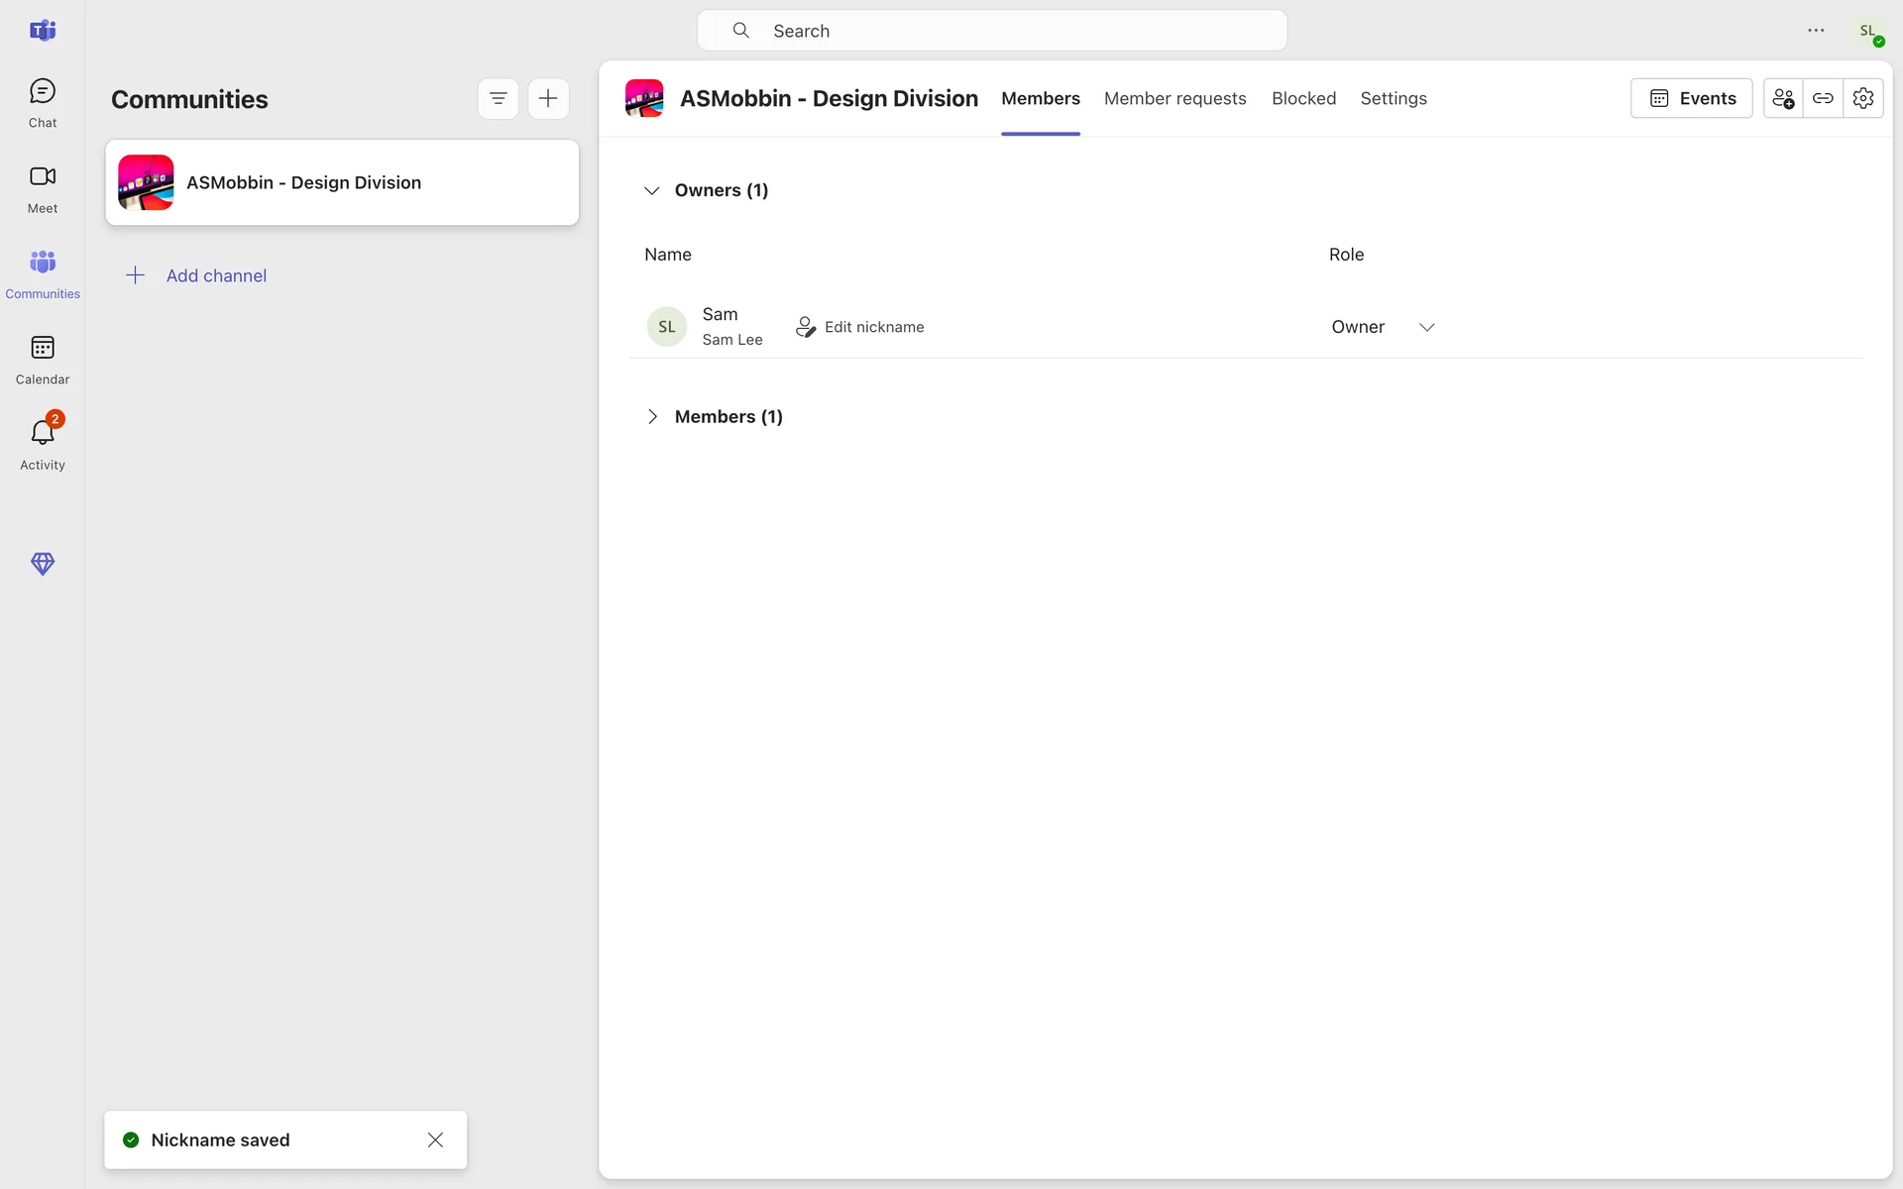The height and width of the screenshot is (1189, 1903).
Task: Click the Events button
Action: pos(1691,98)
